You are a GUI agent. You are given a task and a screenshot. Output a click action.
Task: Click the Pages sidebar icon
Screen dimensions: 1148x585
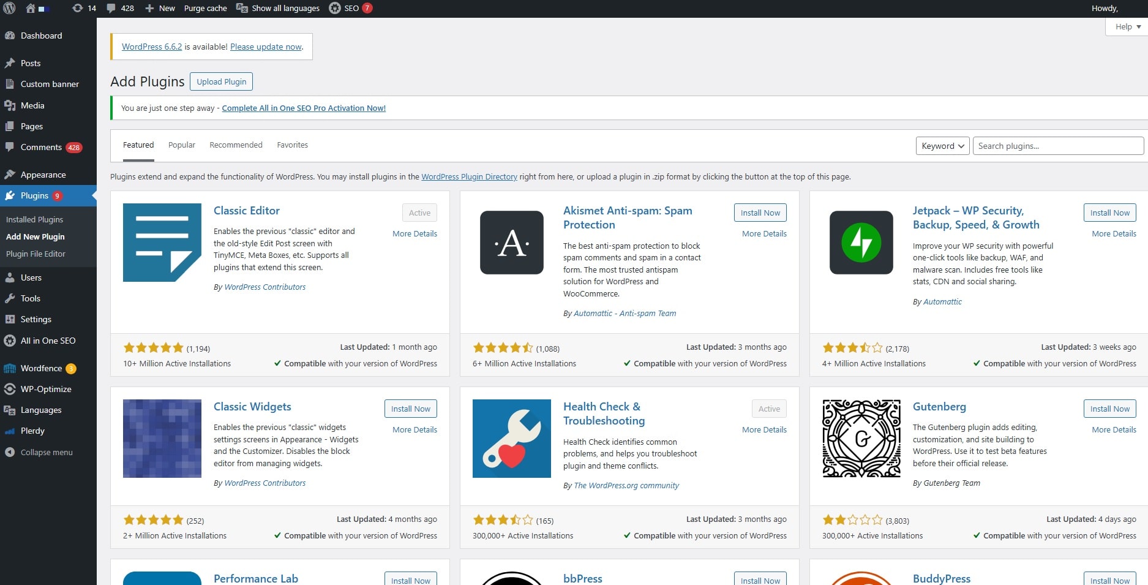[x=10, y=126]
